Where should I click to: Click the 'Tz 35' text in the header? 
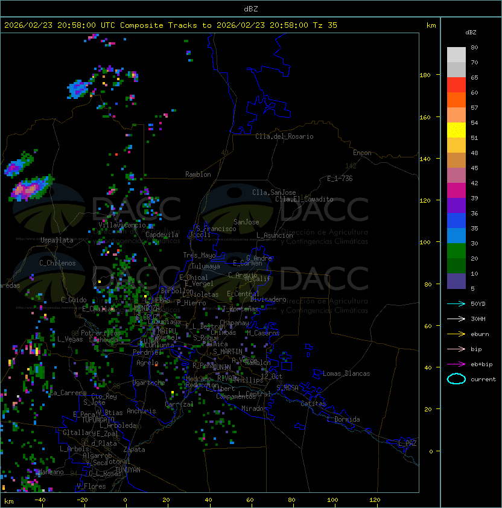pyautogui.click(x=325, y=25)
